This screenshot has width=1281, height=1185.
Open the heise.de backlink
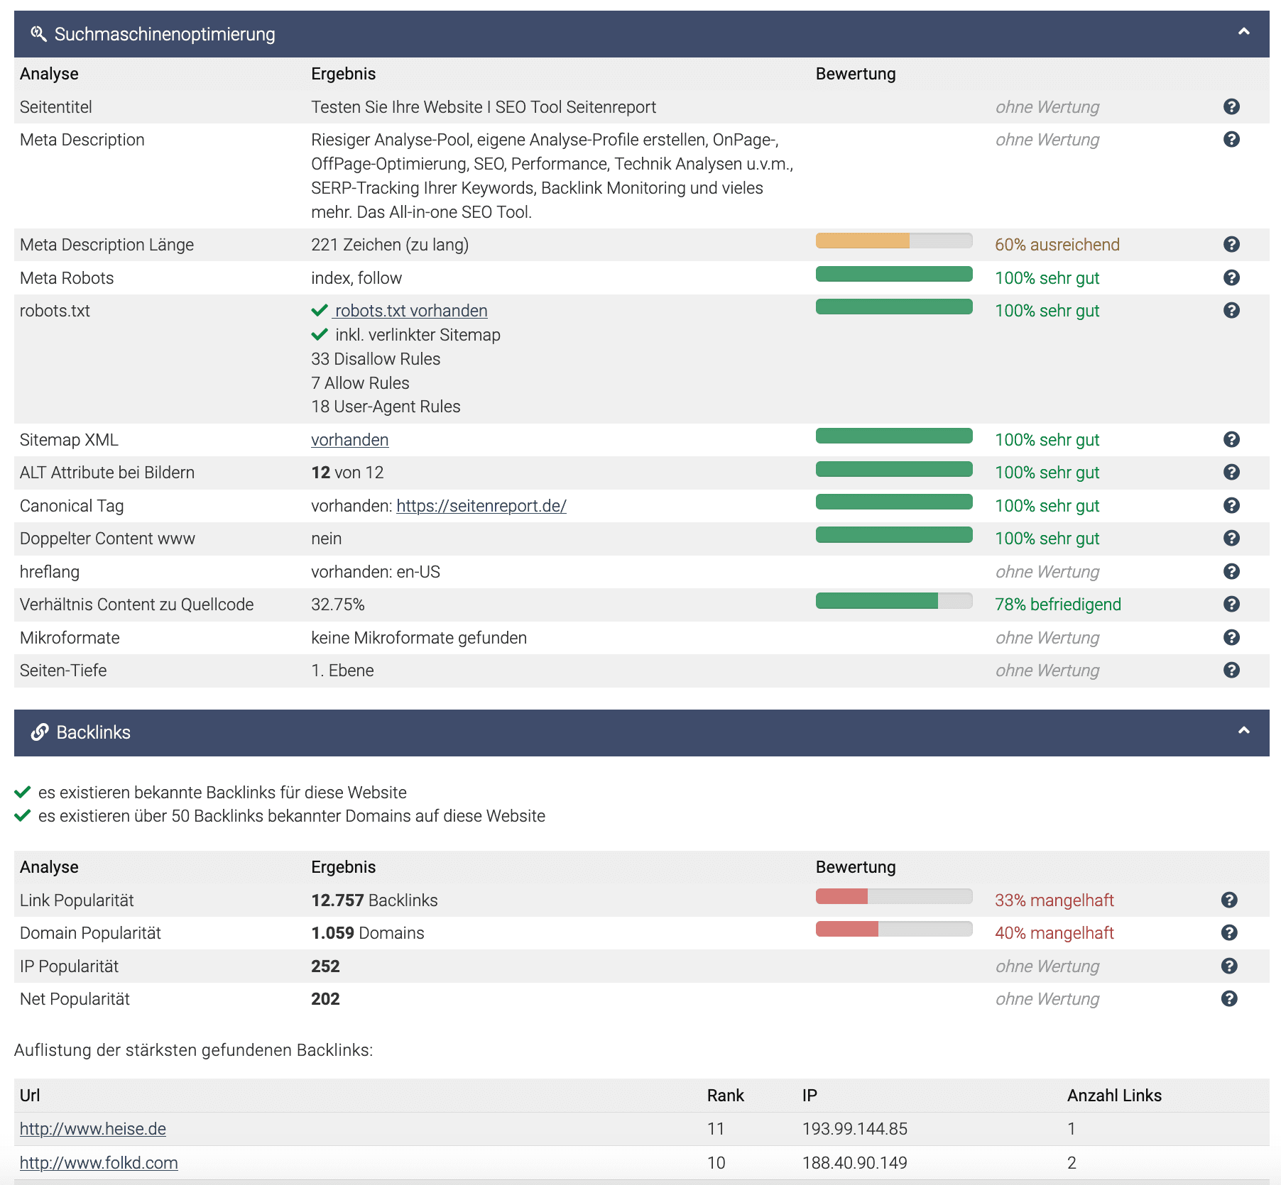[92, 1128]
